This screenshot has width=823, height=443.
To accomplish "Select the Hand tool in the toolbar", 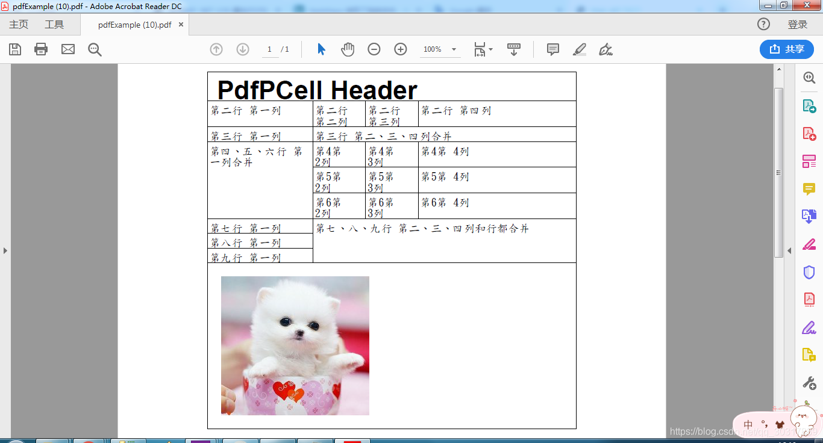I will point(348,49).
